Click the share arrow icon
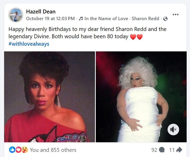The height and width of the screenshot is (157, 190). pyautogui.click(x=179, y=150)
